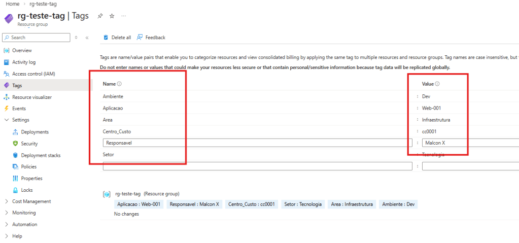
Task: Navigate to Home breadcrumb
Action: 12,4
